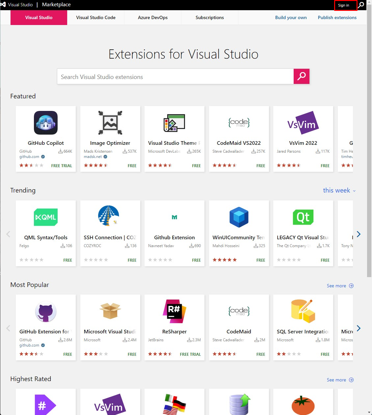Select the database with green arrow icon
372x415 pixels.
[x=240, y=404]
